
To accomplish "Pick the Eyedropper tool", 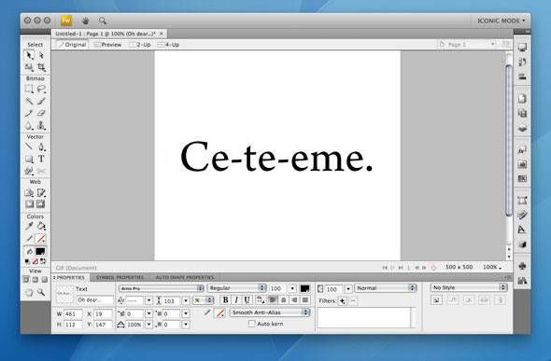I will tap(29, 227).
